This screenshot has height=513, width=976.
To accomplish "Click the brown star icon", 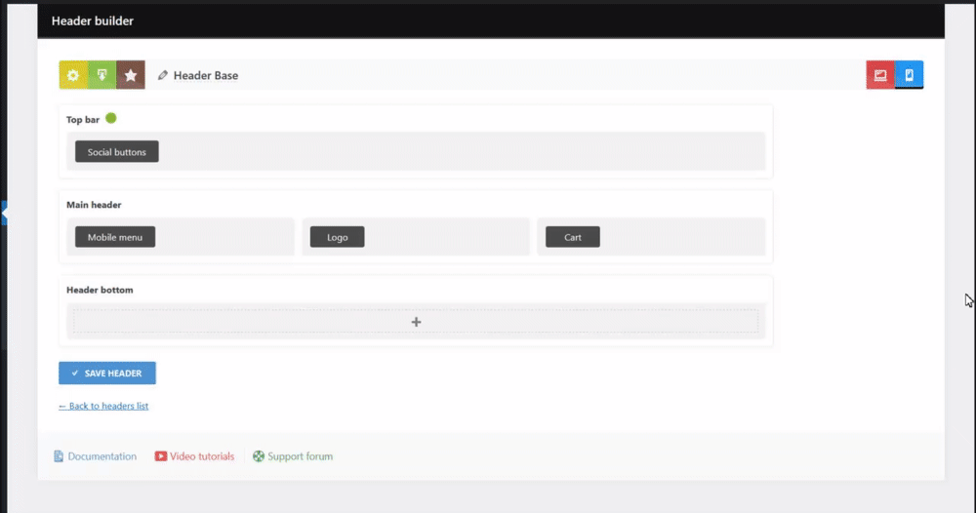I will click(x=131, y=75).
